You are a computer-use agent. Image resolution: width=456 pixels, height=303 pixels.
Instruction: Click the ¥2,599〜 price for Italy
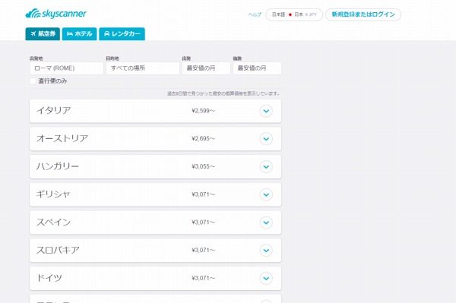pyautogui.click(x=203, y=111)
